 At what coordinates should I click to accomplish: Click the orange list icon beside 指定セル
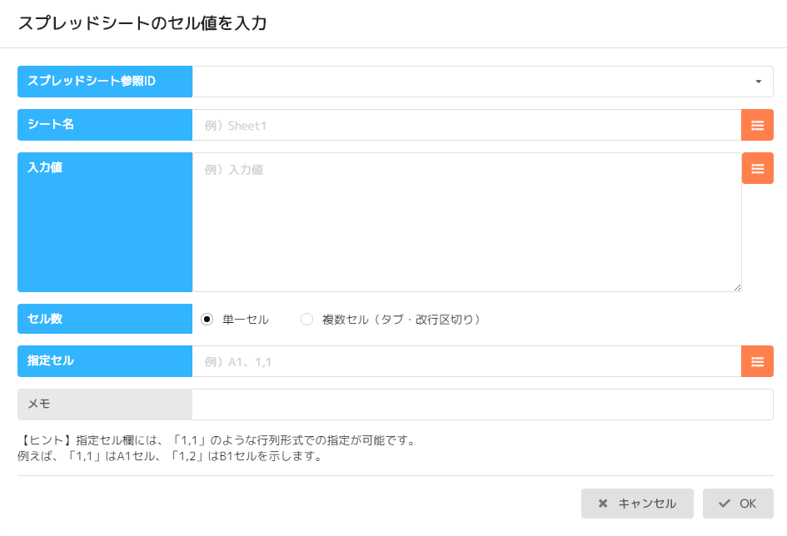coord(757,361)
